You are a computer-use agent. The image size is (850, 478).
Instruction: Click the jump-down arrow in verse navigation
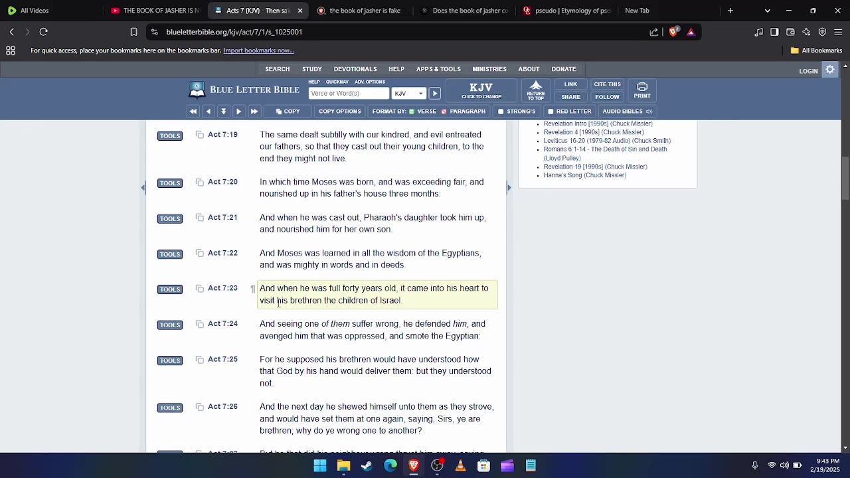click(x=224, y=112)
